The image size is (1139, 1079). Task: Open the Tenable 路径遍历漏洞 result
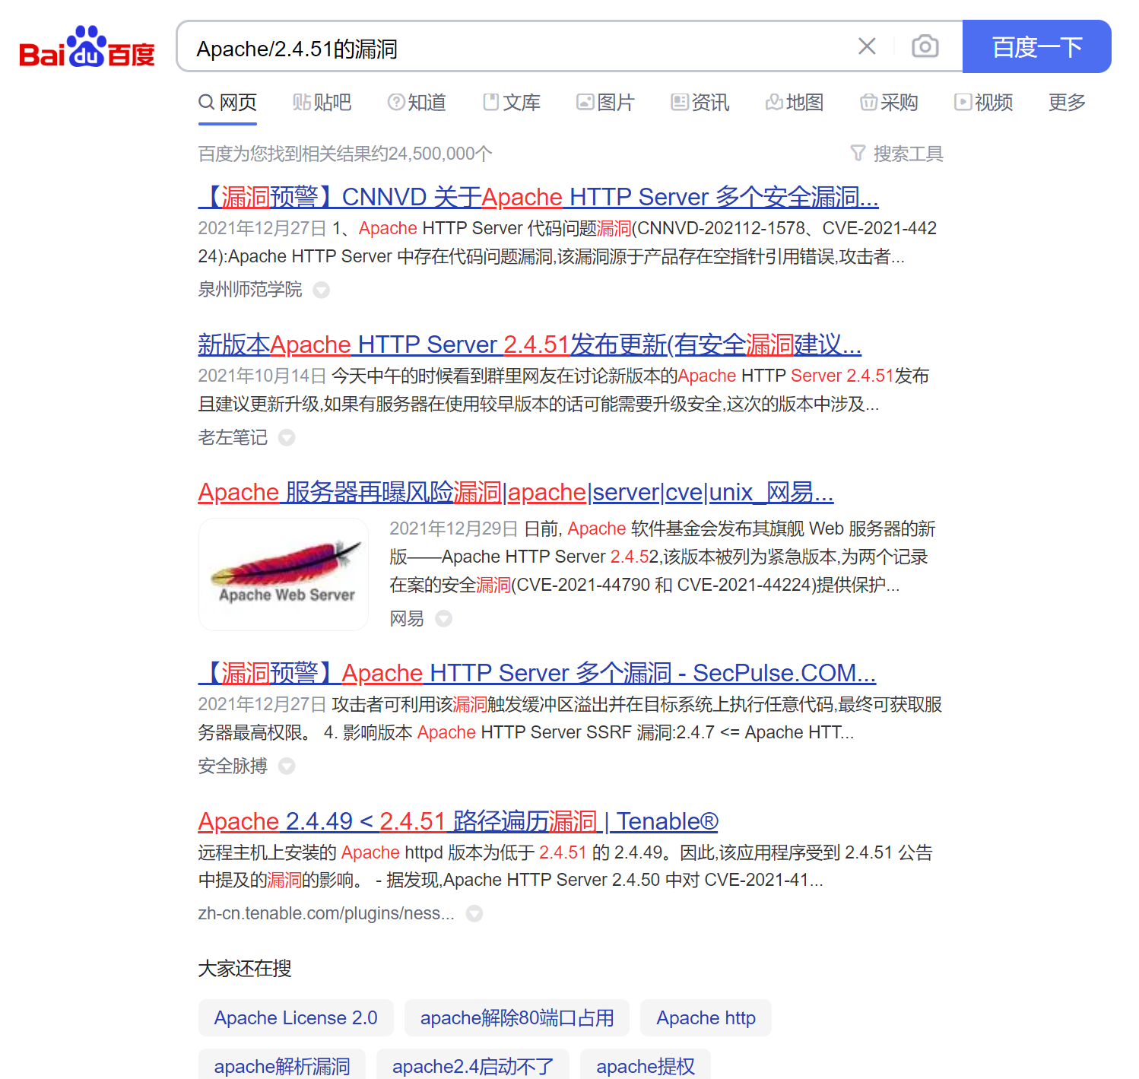458,821
